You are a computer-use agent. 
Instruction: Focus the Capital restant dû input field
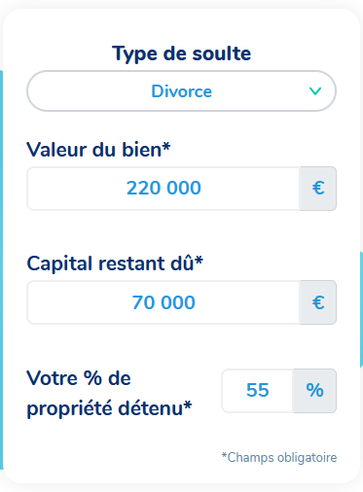pyautogui.click(x=163, y=302)
